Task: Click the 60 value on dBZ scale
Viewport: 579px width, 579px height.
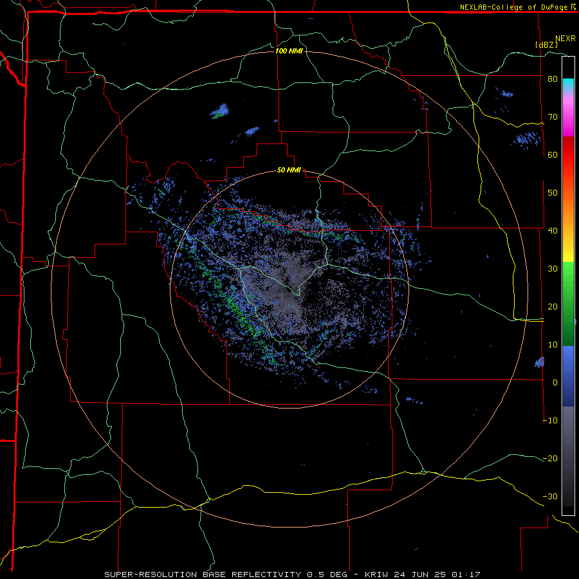Action: point(553,154)
